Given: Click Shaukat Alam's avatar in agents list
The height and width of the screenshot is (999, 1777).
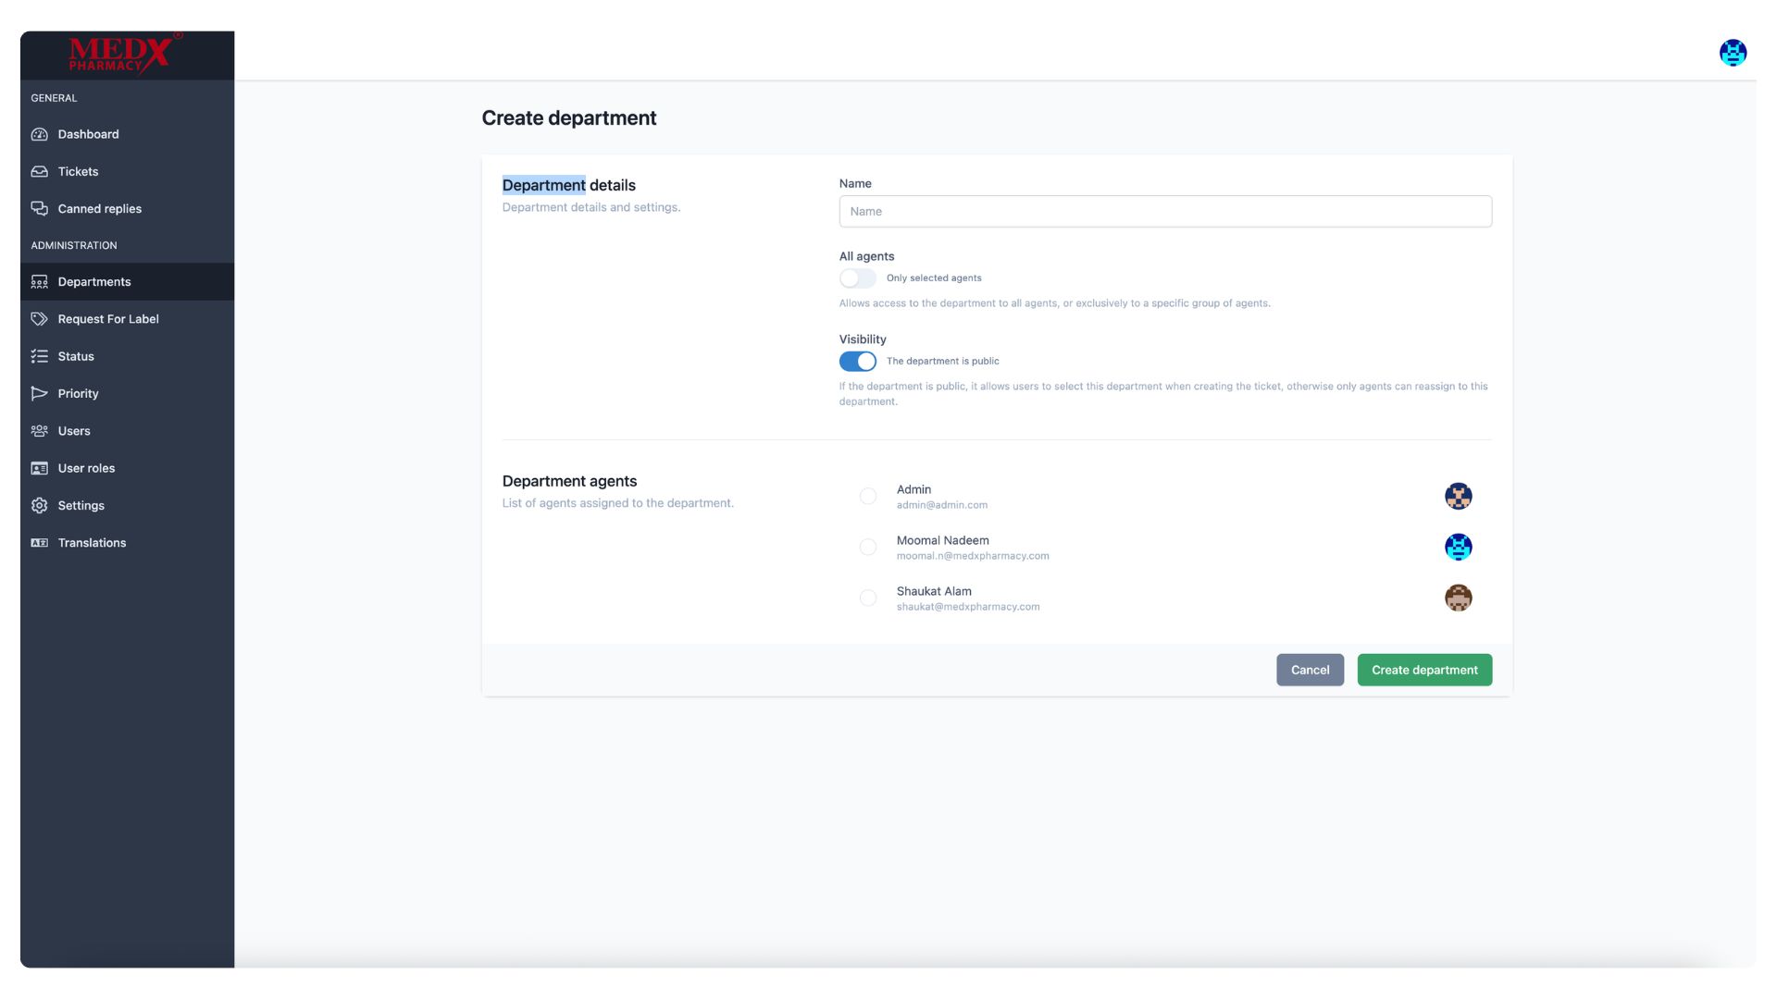Looking at the screenshot, I should click(1458, 598).
